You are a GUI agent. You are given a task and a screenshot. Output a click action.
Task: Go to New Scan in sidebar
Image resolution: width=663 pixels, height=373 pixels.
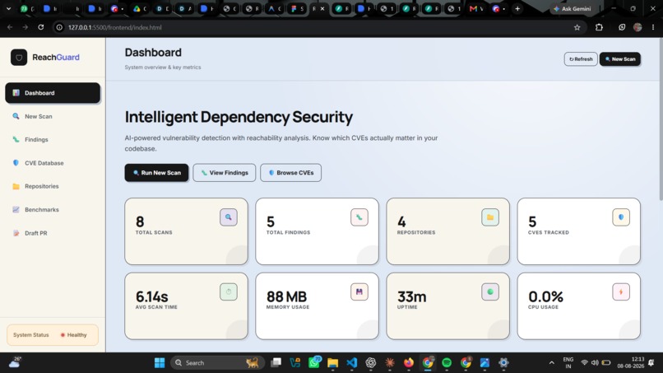(x=53, y=116)
